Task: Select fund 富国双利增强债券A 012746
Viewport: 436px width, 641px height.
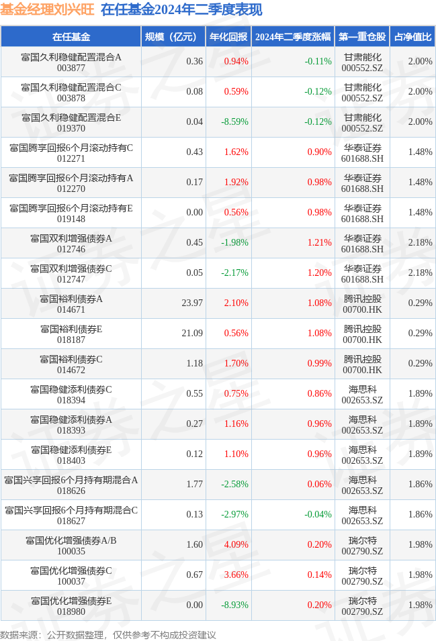Action: pos(71,243)
